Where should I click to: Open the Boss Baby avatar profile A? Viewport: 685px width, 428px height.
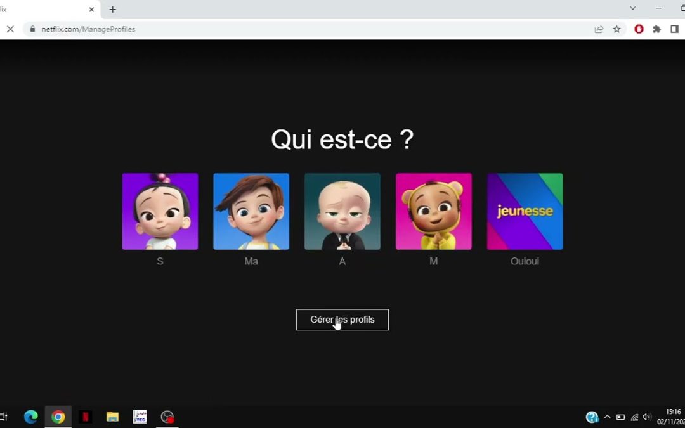342,211
